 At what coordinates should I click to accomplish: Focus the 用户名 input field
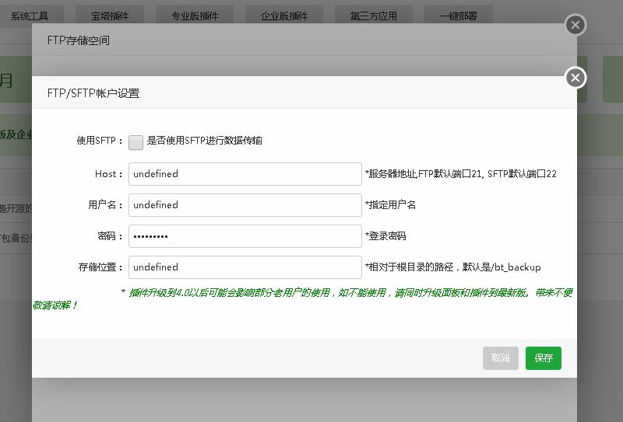click(x=245, y=205)
